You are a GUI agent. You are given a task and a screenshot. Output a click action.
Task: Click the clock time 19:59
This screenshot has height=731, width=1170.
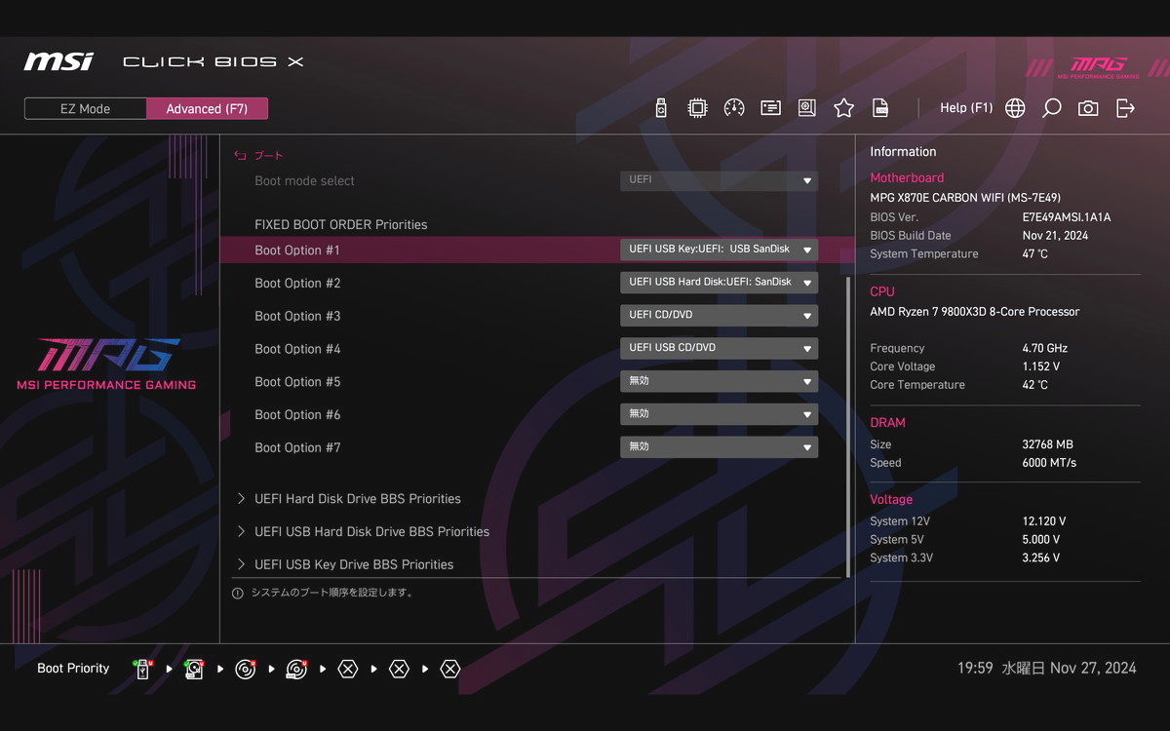pos(975,669)
